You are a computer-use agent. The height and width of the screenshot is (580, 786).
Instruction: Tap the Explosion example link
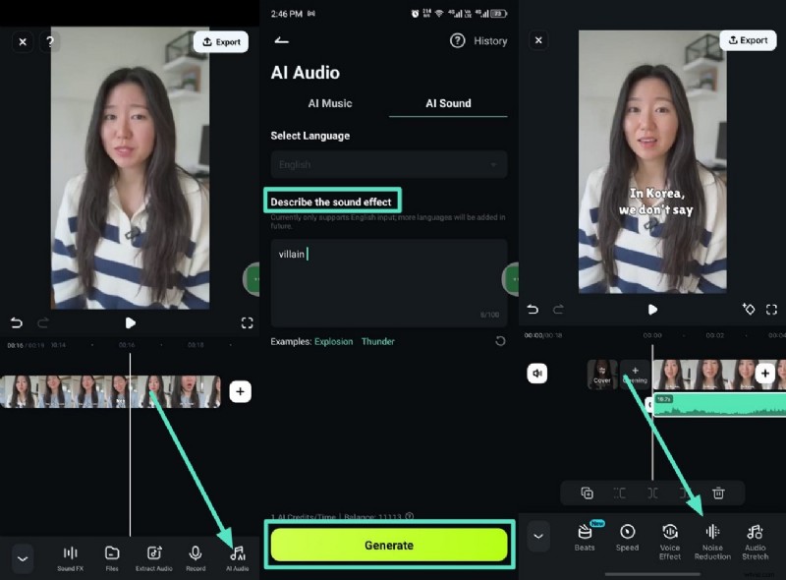pos(335,341)
